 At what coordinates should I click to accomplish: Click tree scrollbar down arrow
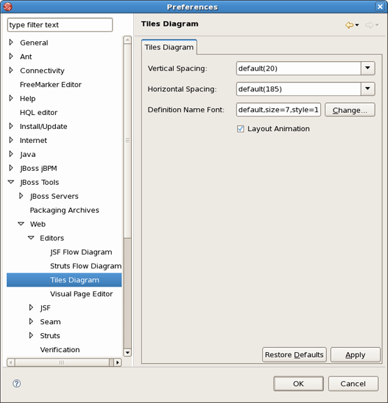(x=128, y=352)
